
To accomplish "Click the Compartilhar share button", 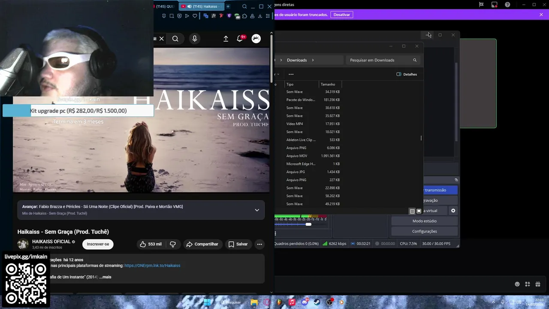I will [x=202, y=244].
